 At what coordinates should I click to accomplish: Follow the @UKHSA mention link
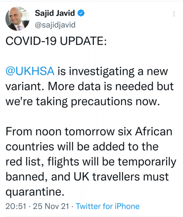tap(30, 71)
